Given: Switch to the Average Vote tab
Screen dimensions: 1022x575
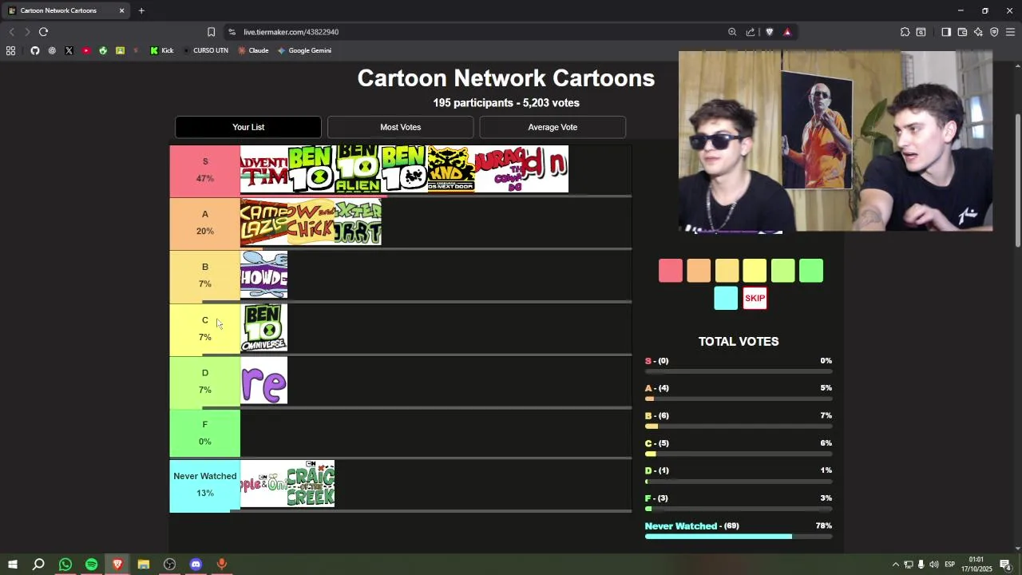Looking at the screenshot, I should click(x=553, y=127).
